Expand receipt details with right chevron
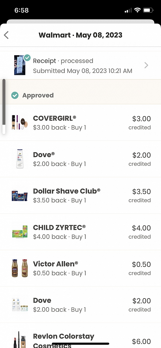Viewport: 161px width, 348px height. pos(146,65)
